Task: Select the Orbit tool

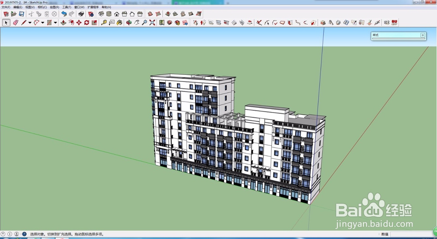Action: pyautogui.click(x=129, y=23)
